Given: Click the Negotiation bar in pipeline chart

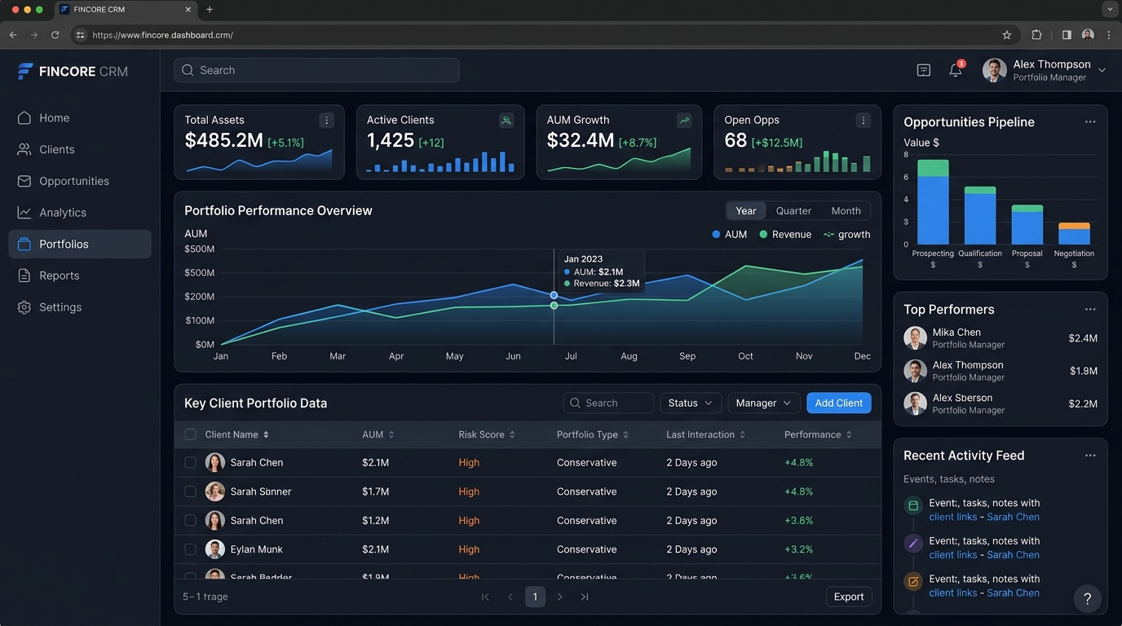Looking at the screenshot, I should [1075, 234].
